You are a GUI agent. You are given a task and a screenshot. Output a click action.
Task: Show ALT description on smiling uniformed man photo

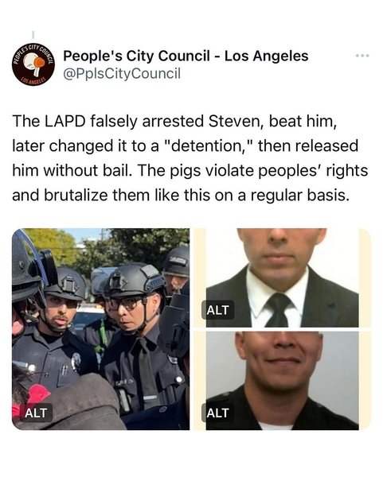point(217,413)
